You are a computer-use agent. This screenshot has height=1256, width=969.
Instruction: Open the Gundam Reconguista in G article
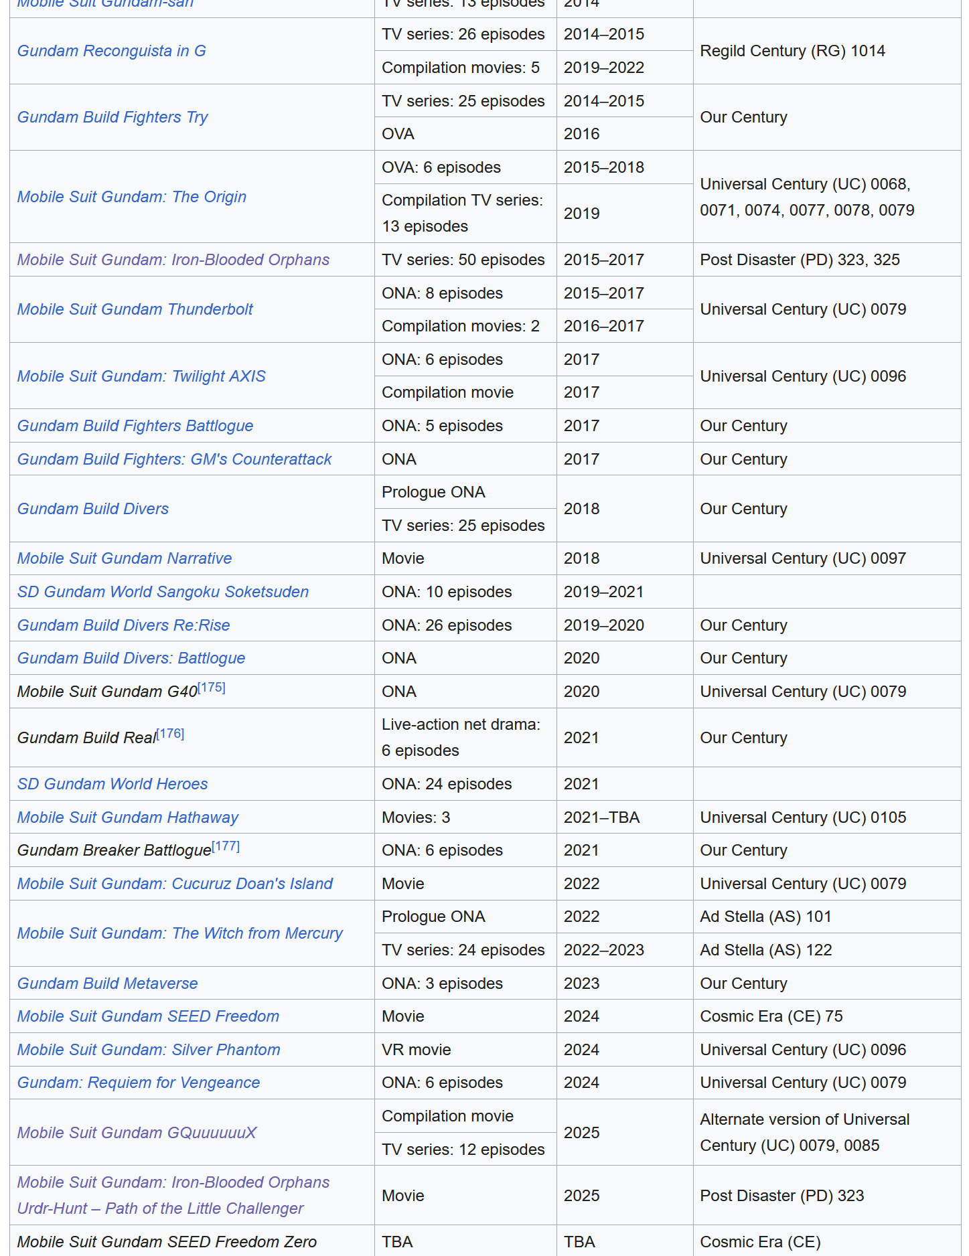(111, 51)
